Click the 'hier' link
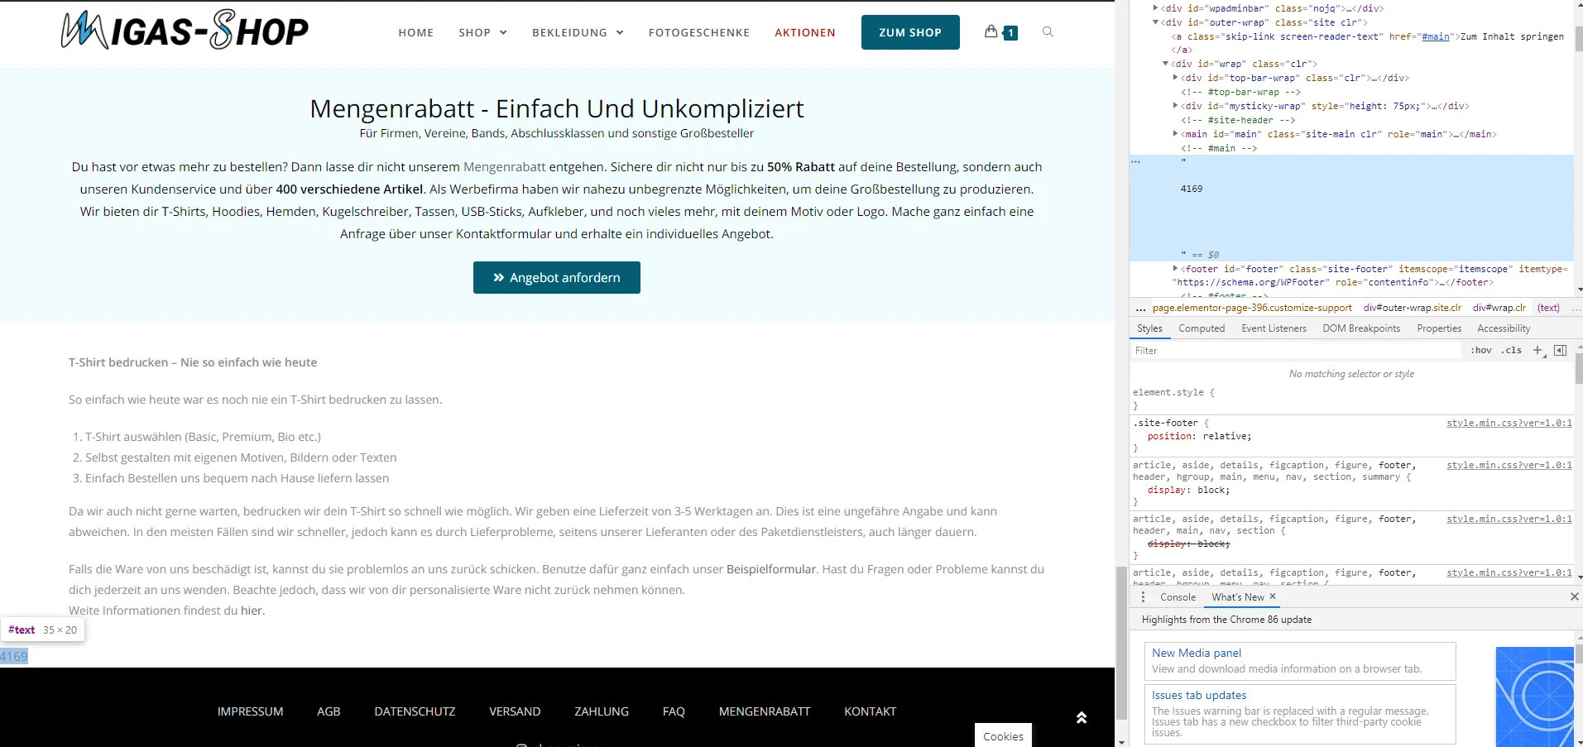Viewport: 1583px width, 747px height. coord(252,611)
